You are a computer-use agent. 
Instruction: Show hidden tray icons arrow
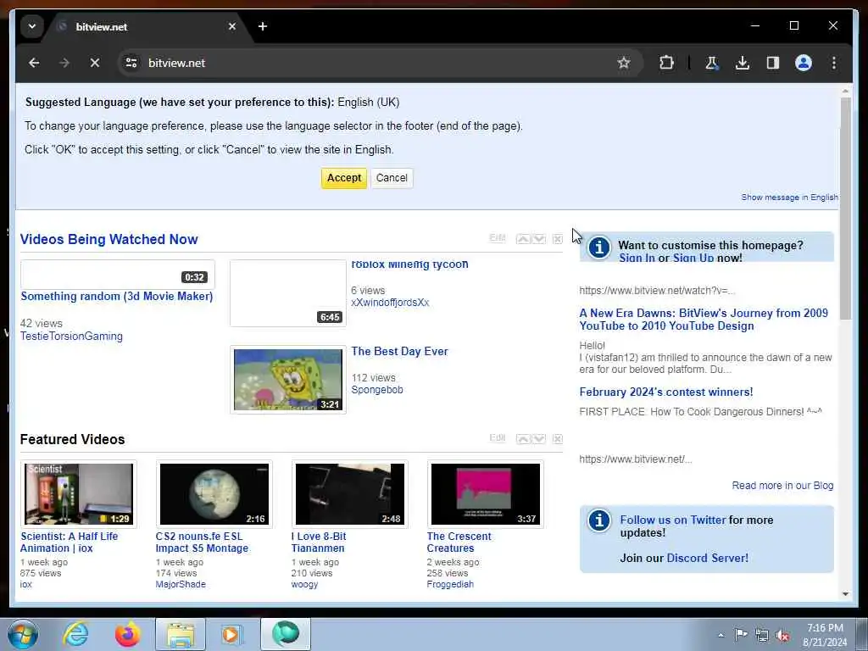pos(721,635)
